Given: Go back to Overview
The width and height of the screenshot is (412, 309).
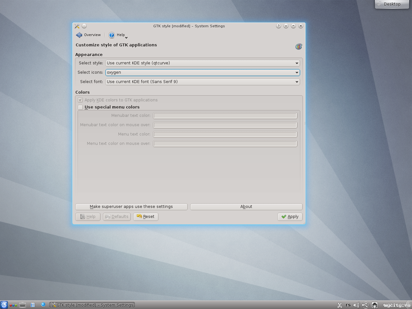Looking at the screenshot, I should point(89,35).
